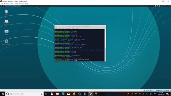Image resolution: width=171 pixels, height=96 pixels.
Task: Open the blue L app on the taskbar
Action: [63, 94]
